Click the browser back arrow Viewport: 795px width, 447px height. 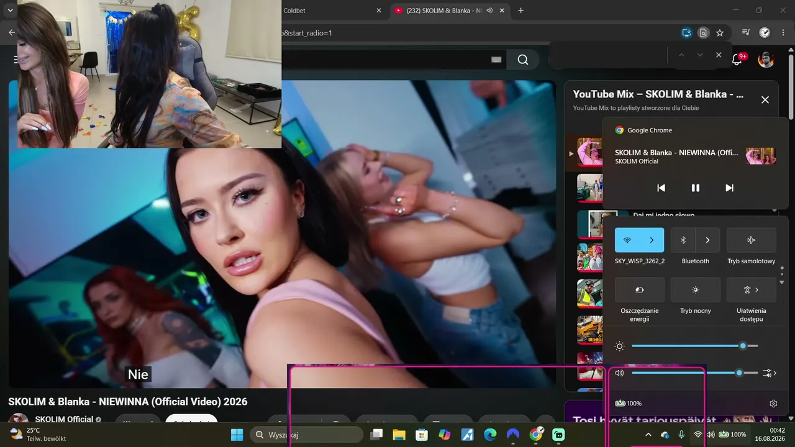pyautogui.click(x=12, y=33)
